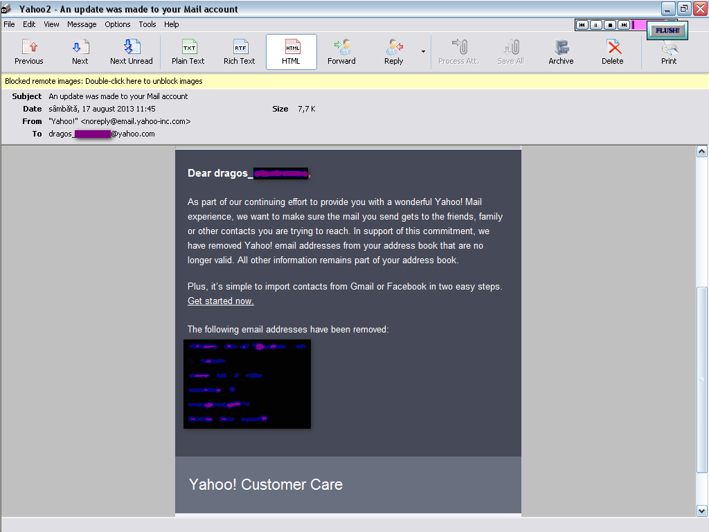Click the vertical scrollbar thumb
The height and width of the screenshot is (532, 709).
[x=702, y=380]
